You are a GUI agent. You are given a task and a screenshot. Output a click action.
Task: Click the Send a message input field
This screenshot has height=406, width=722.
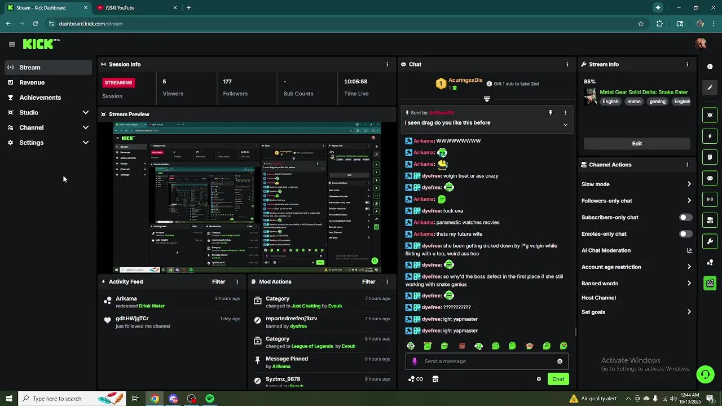pyautogui.click(x=488, y=361)
